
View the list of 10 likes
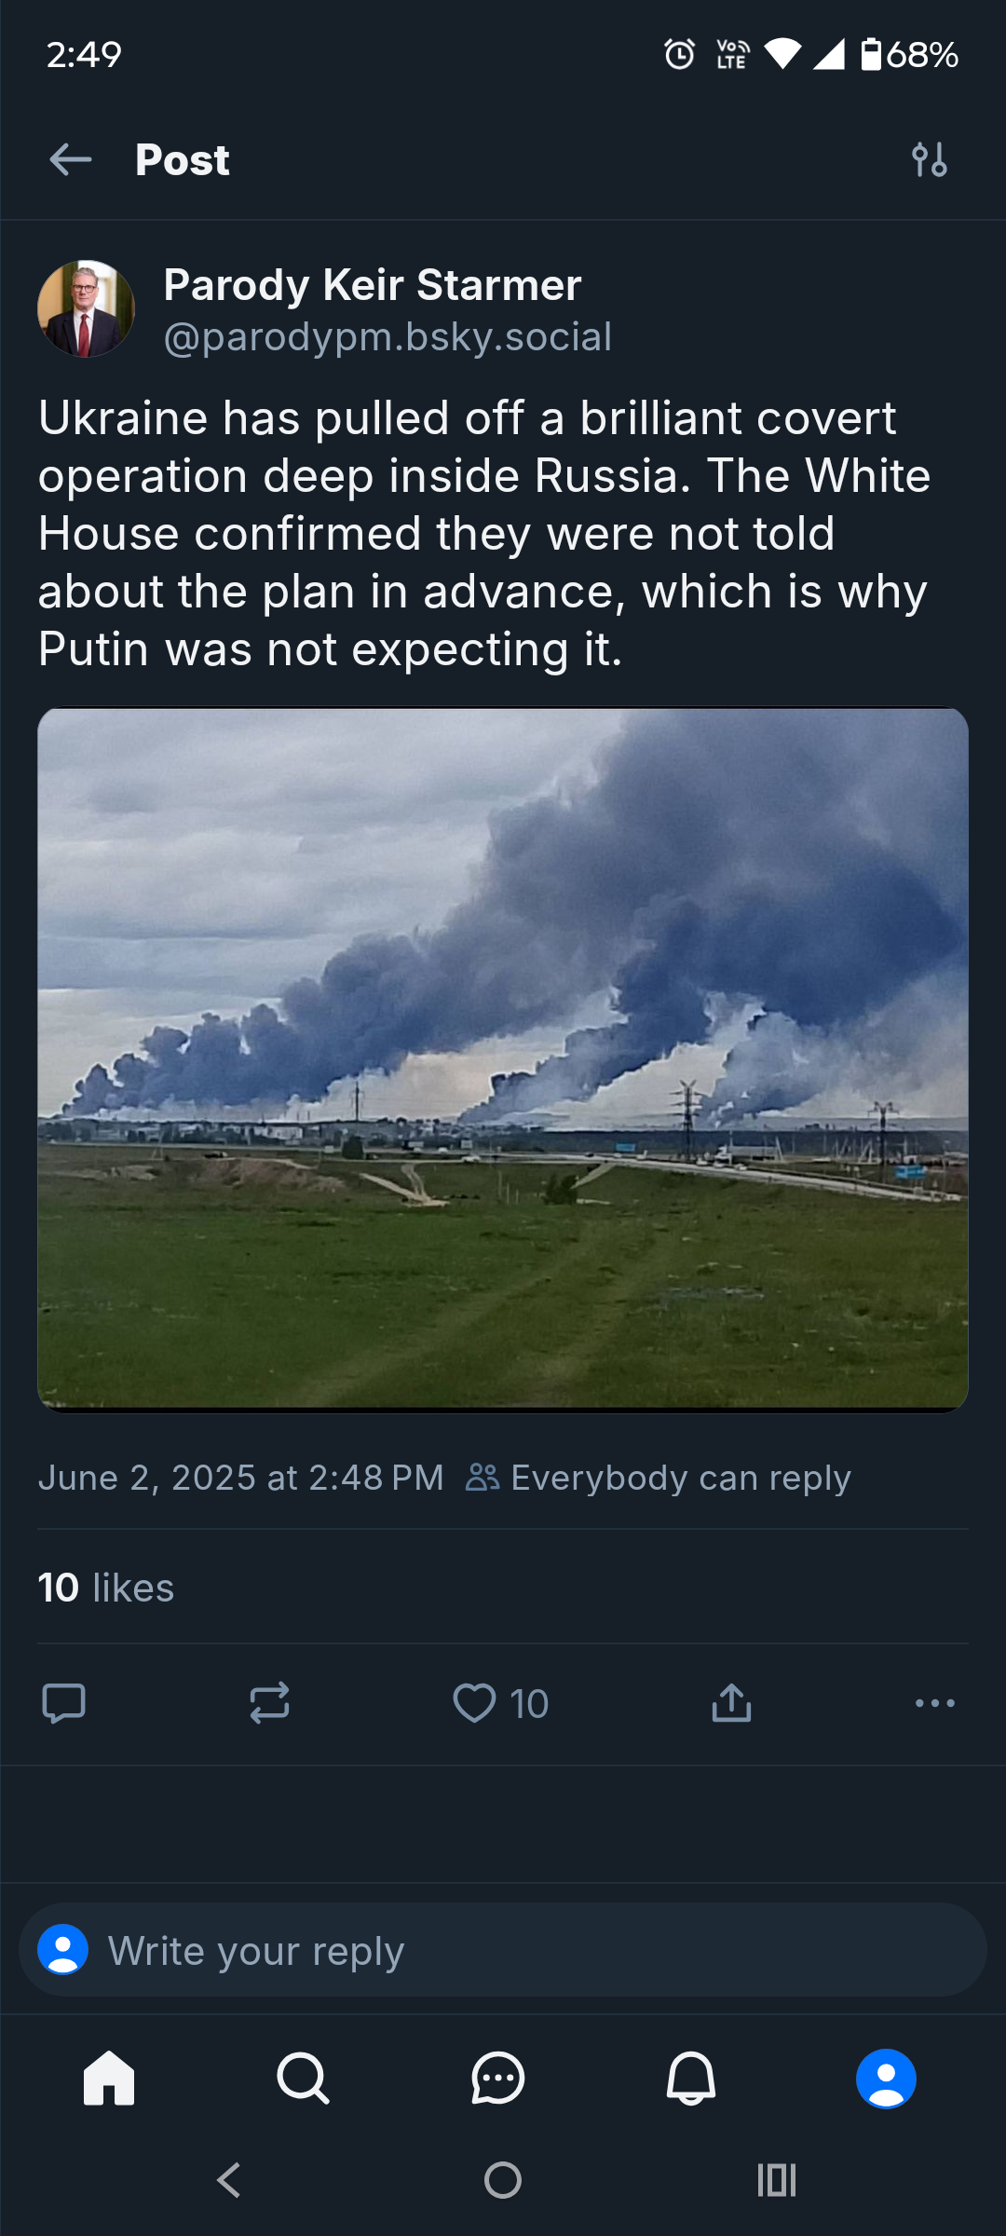(106, 1588)
